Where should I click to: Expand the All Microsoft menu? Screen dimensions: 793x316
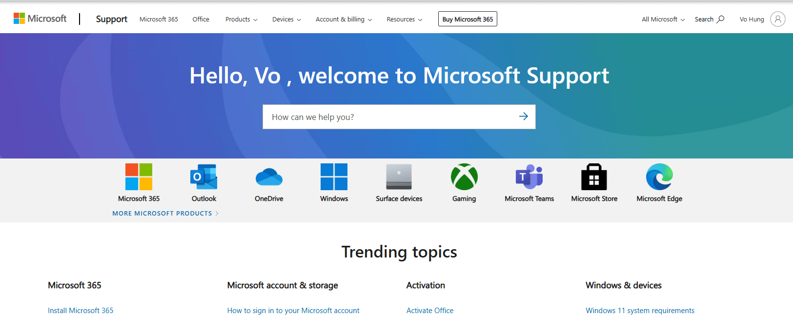pyautogui.click(x=663, y=20)
